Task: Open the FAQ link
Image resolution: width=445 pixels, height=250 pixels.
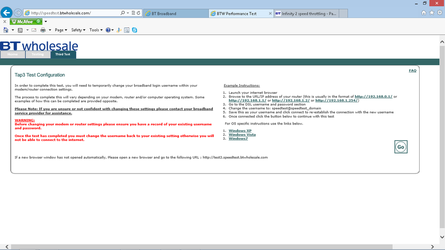Action: [x=412, y=71]
